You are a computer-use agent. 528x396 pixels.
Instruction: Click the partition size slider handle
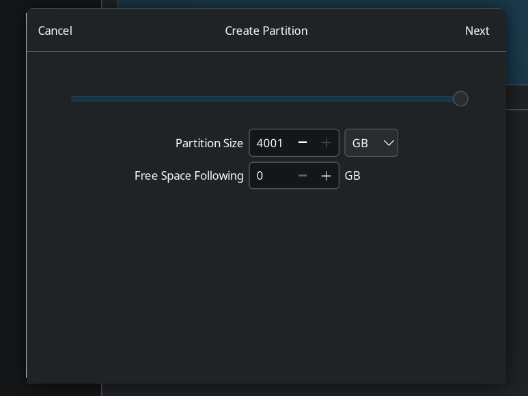tap(460, 99)
